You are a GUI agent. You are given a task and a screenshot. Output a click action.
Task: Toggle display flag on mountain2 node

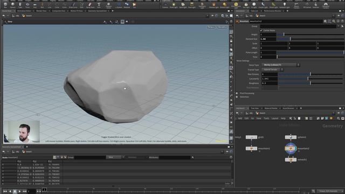coord(295,149)
